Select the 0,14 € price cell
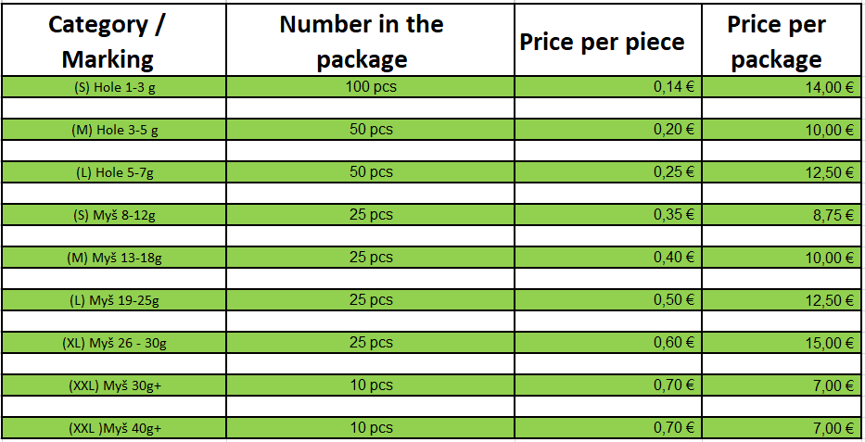 [x=608, y=87]
